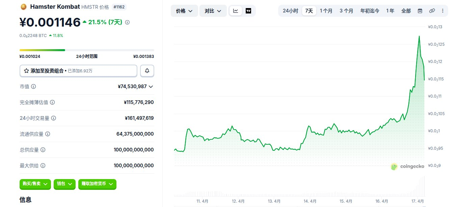The image size is (459, 207).
Task: Open the info tooltip next to 完全摊薄估值
Action: (x=52, y=102)
